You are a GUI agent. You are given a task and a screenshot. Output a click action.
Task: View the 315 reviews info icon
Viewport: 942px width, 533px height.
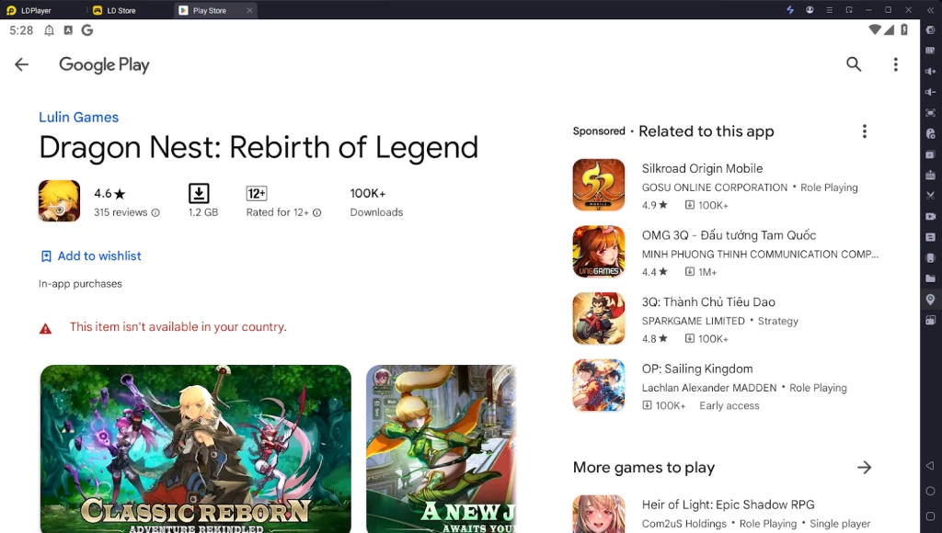pos(155,212)
